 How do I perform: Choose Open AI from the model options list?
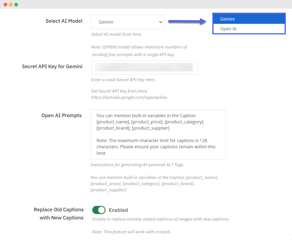(x=249, y=29)
